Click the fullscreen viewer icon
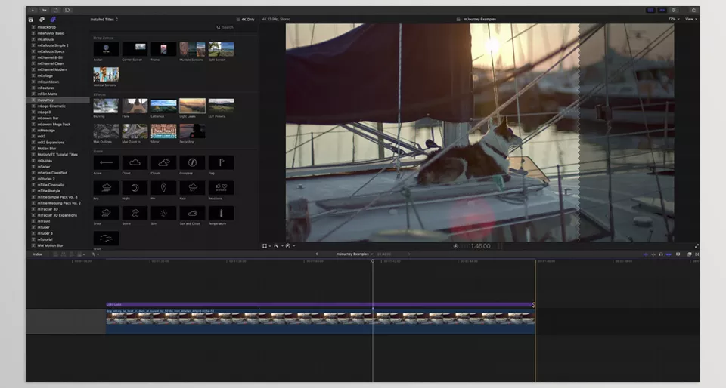Image resolution: width=726 pixels, height=388 pixels. click(697, 246)
